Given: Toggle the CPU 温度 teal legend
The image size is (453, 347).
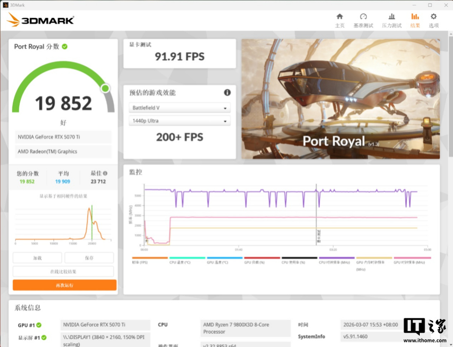Looking at the screenshot, I should pos(187,260).
